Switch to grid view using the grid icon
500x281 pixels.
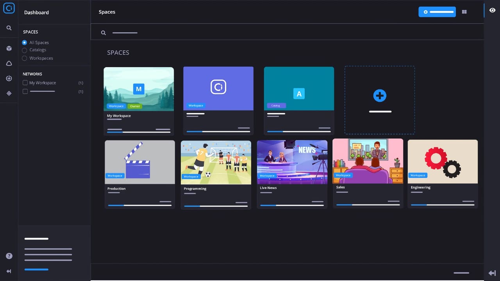coord(464,12)
